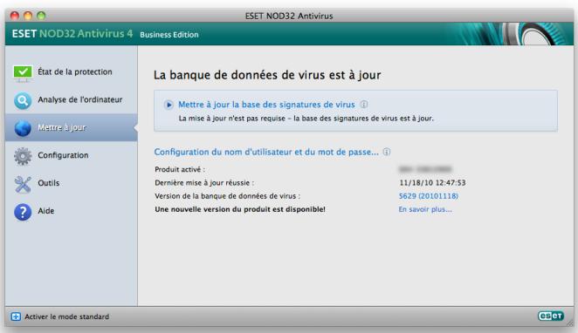Click the yellow minimize window button
Viewport: 578px width, 333px height.
(28, 16)
